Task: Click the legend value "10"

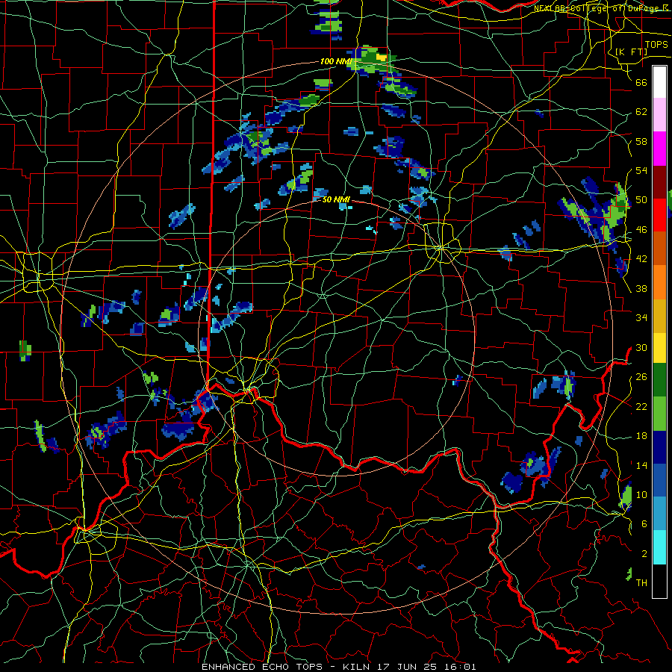Action: click(x=641, y=494)
